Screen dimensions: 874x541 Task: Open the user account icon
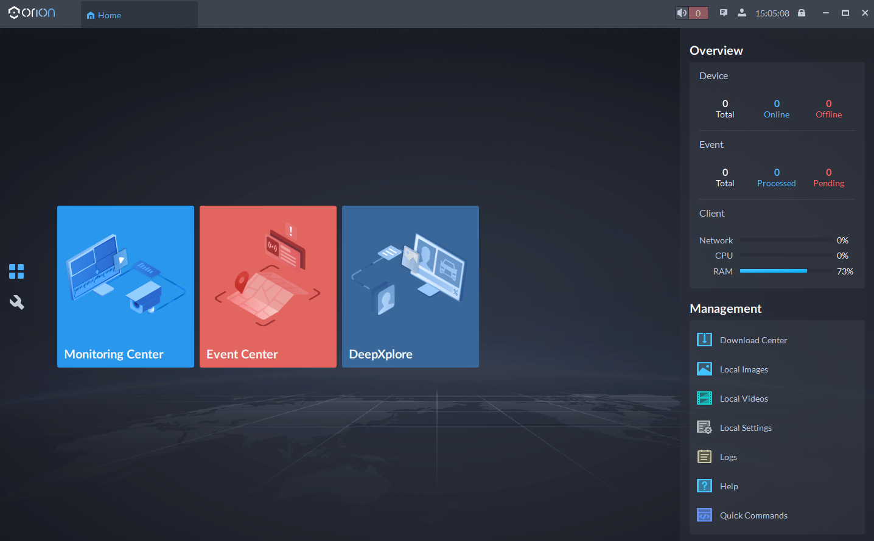(742, 13)
